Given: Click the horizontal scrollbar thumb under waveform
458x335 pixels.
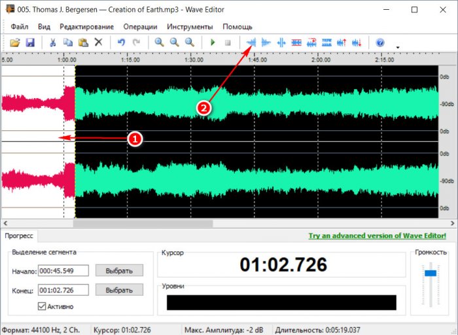Looking at the screenshot, I should click(143, 223).
